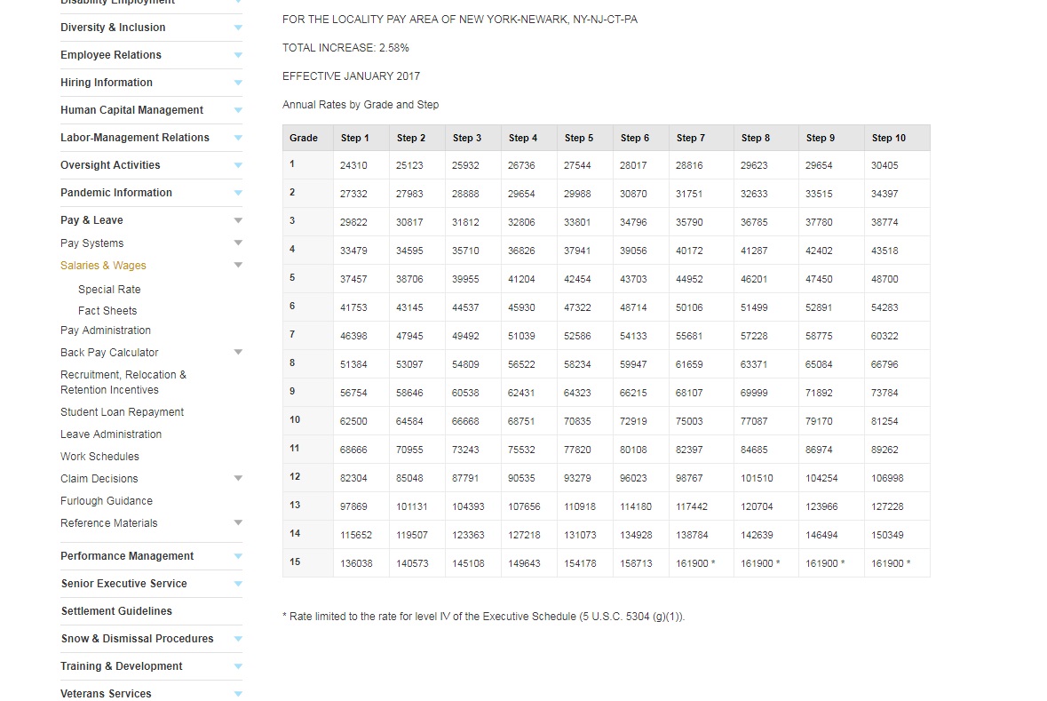The height and width of the screenshot is (701, 1047).
Task: Open Snow & Dismissal Procedures section
Action: point(137,638)
